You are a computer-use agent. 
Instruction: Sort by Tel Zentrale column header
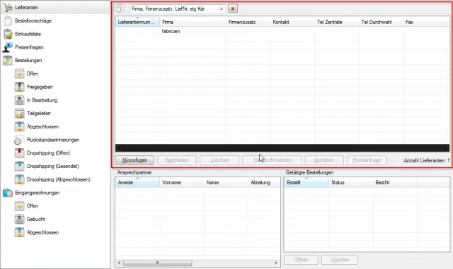click(x=337, y=22)
